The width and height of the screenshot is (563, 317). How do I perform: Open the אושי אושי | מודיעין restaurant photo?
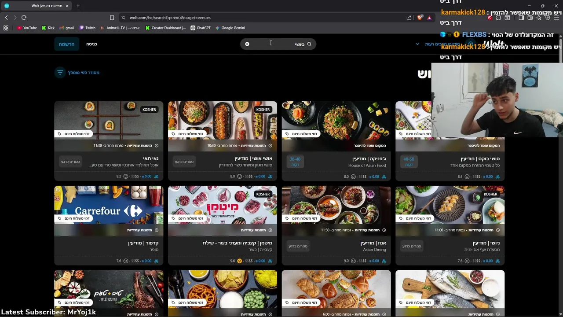[223, 122]
